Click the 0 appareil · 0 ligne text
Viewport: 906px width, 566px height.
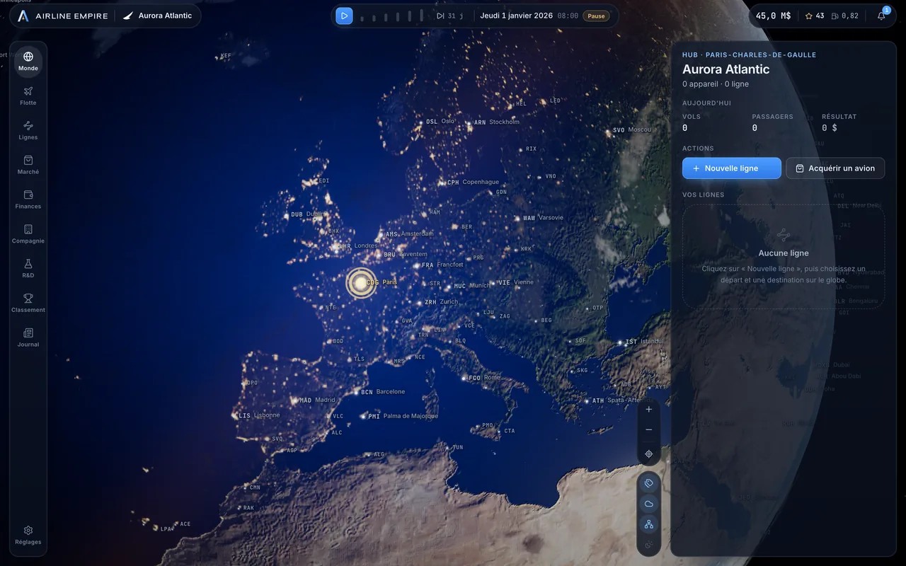(716, 84)
